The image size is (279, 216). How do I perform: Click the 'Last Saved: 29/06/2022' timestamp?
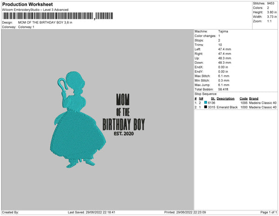[x=92, y=212]
